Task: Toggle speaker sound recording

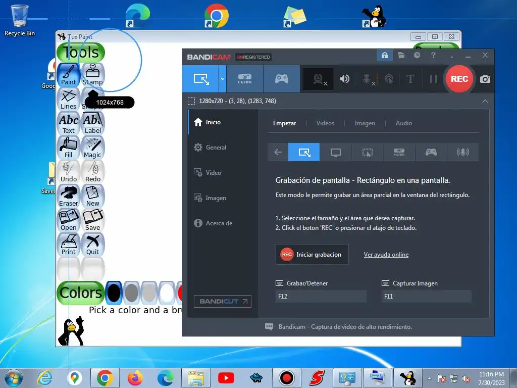Action: click(x=344, y=79)
